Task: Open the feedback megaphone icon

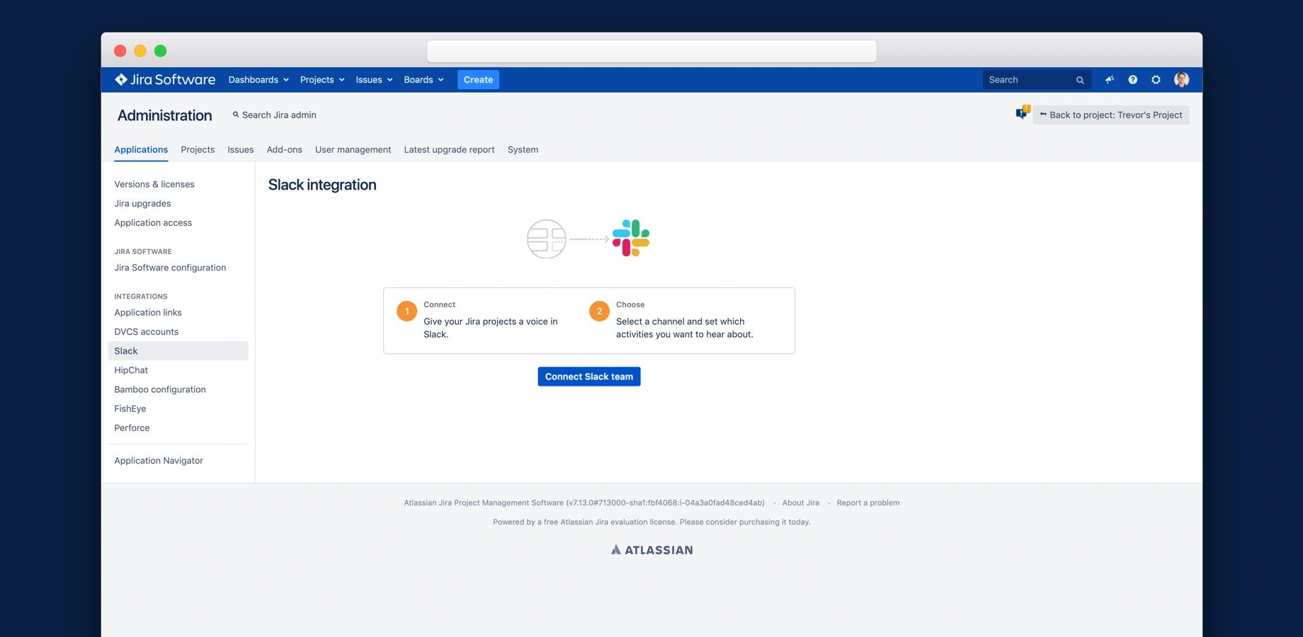Action: [x=1110, y=80]
